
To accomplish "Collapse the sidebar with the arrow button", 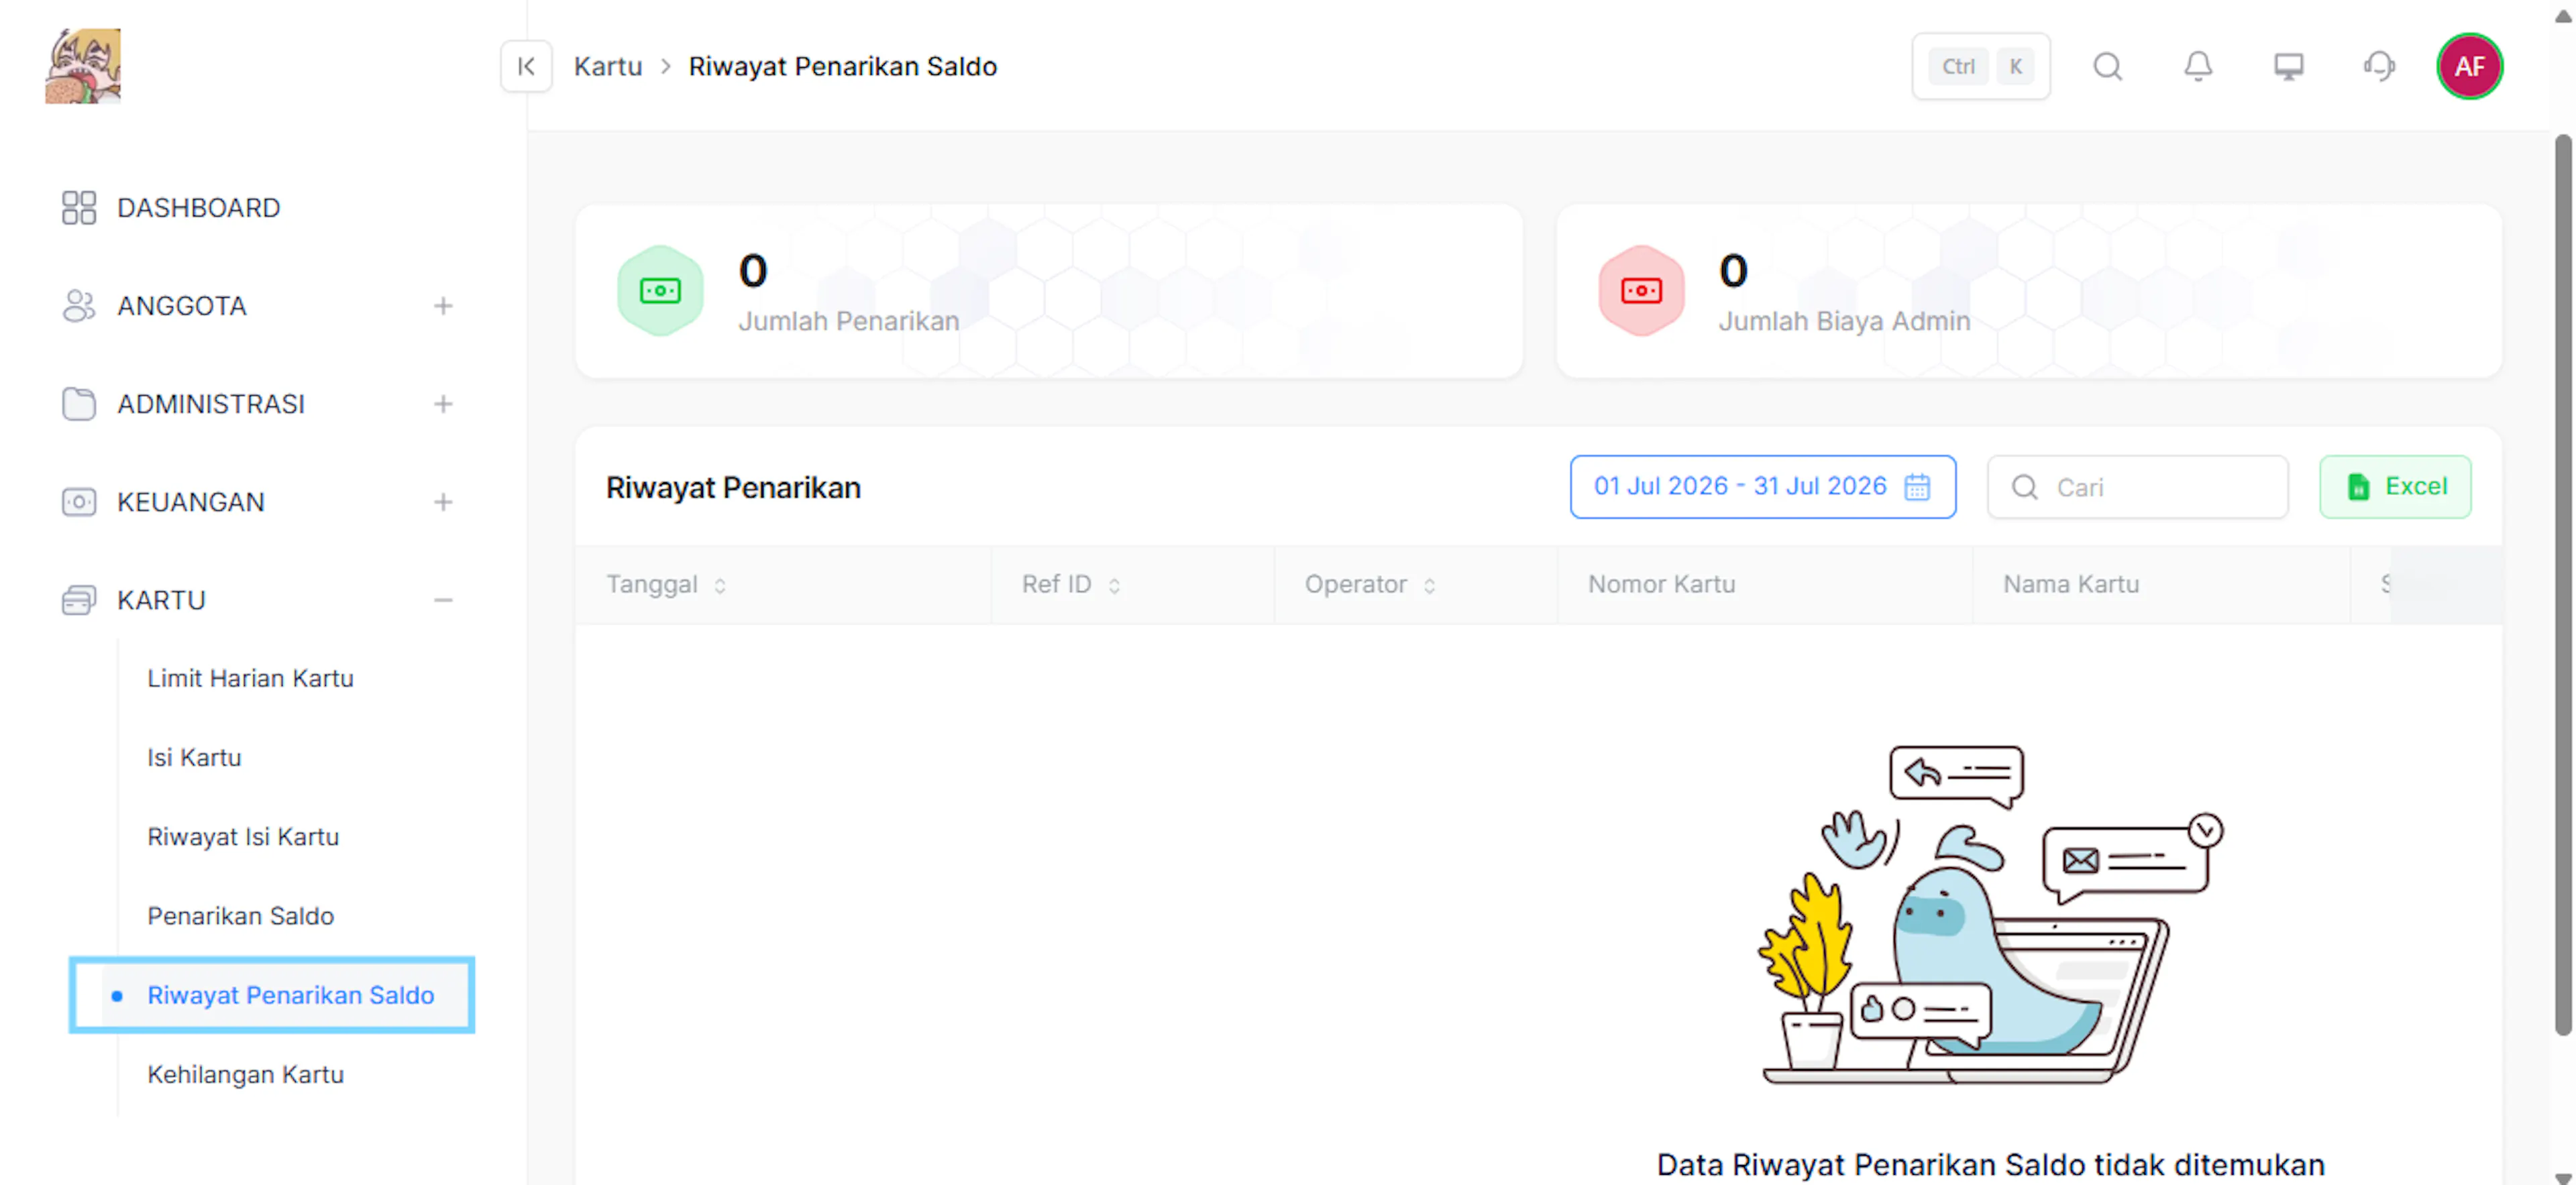I will pyautogui.click(x=526, y=66).
